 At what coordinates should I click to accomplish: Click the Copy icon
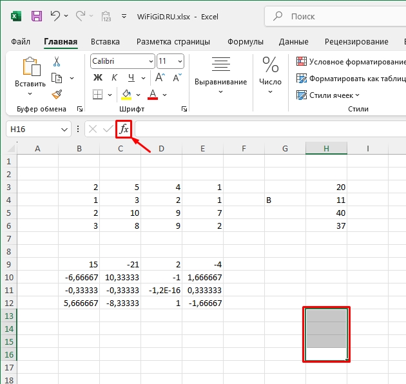(x=57, y=78)
